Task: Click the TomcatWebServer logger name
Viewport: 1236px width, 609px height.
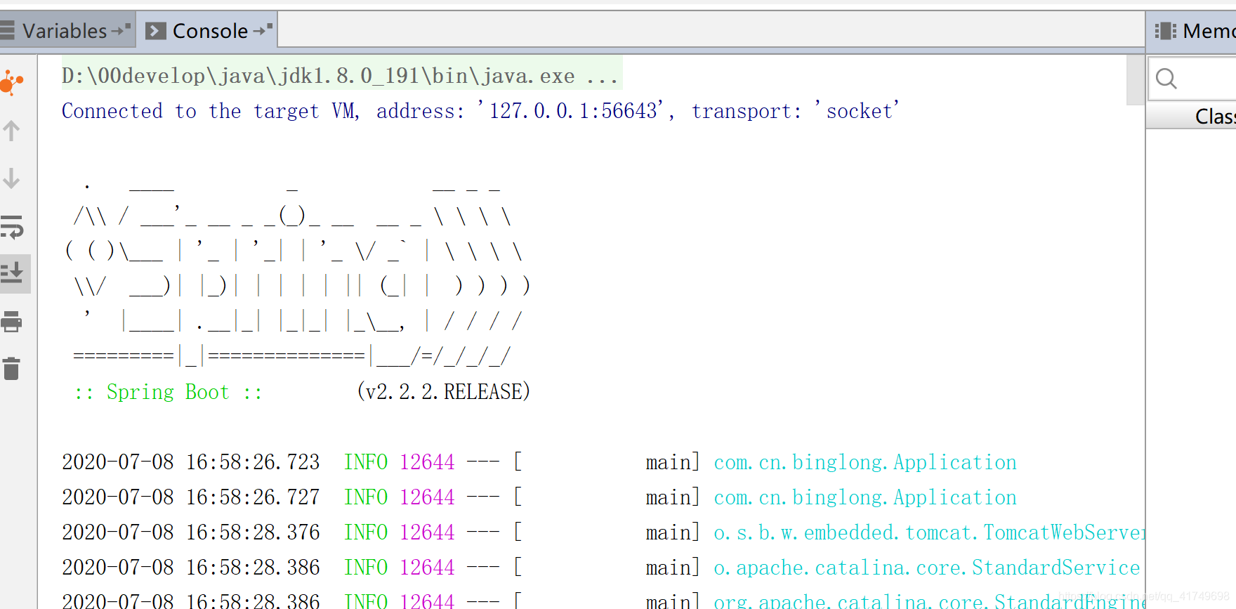Action: click(929, 532)
